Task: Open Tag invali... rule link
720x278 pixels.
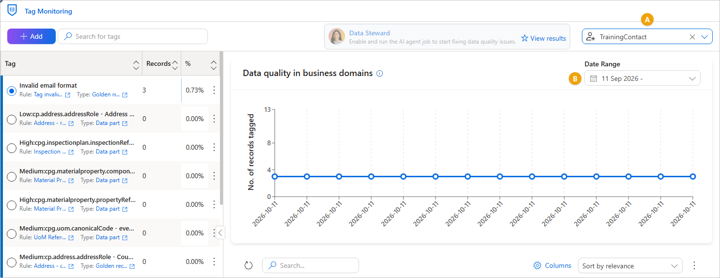Action: click(x=48, y=94)
